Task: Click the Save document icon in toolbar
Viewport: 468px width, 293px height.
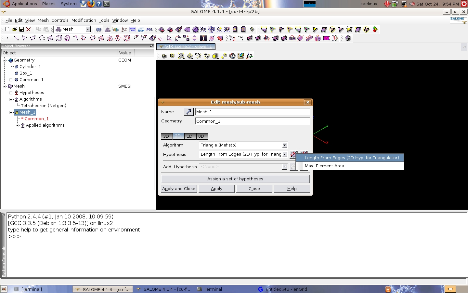Action: 21,29
